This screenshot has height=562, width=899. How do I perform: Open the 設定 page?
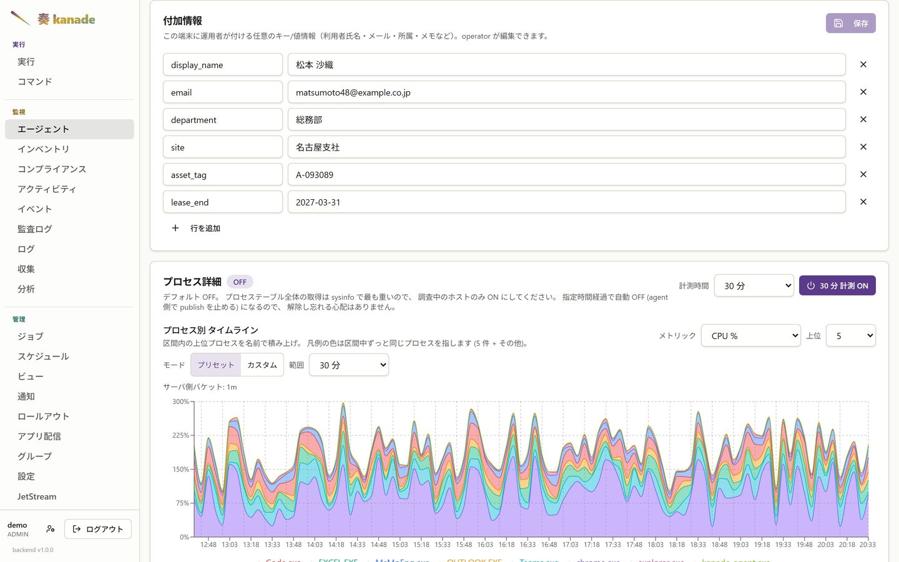pos(69,476)
